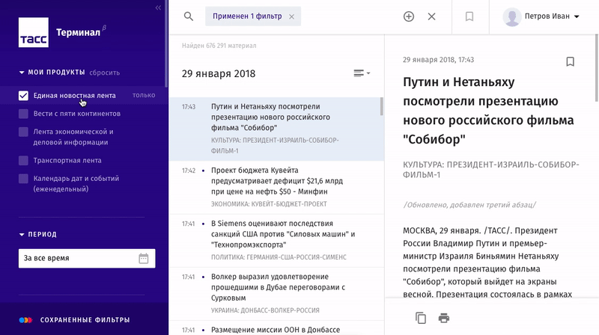Check Календарь дат и событий (еженедельный)
The image size is (599, 335).
coord(23,179)
